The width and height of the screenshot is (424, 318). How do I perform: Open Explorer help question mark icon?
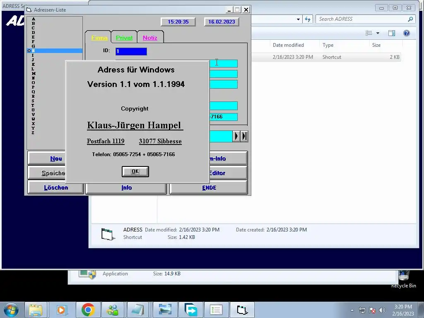[407, 33]
